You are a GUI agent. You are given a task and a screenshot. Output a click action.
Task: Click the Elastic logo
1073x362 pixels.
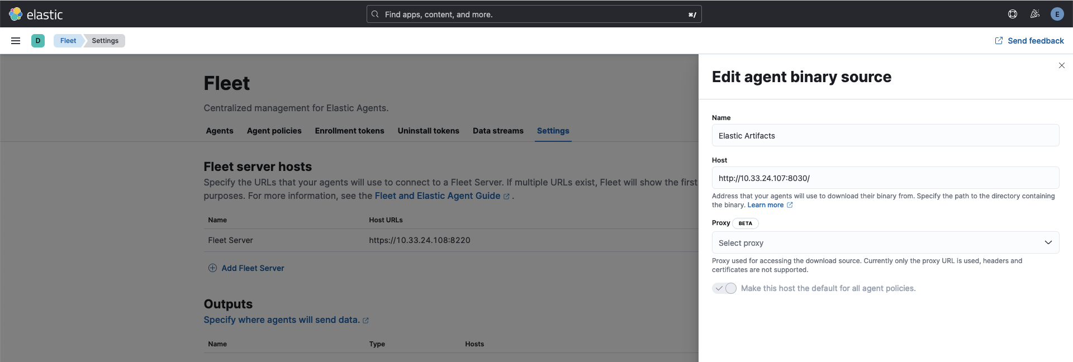tap(36, 14)
